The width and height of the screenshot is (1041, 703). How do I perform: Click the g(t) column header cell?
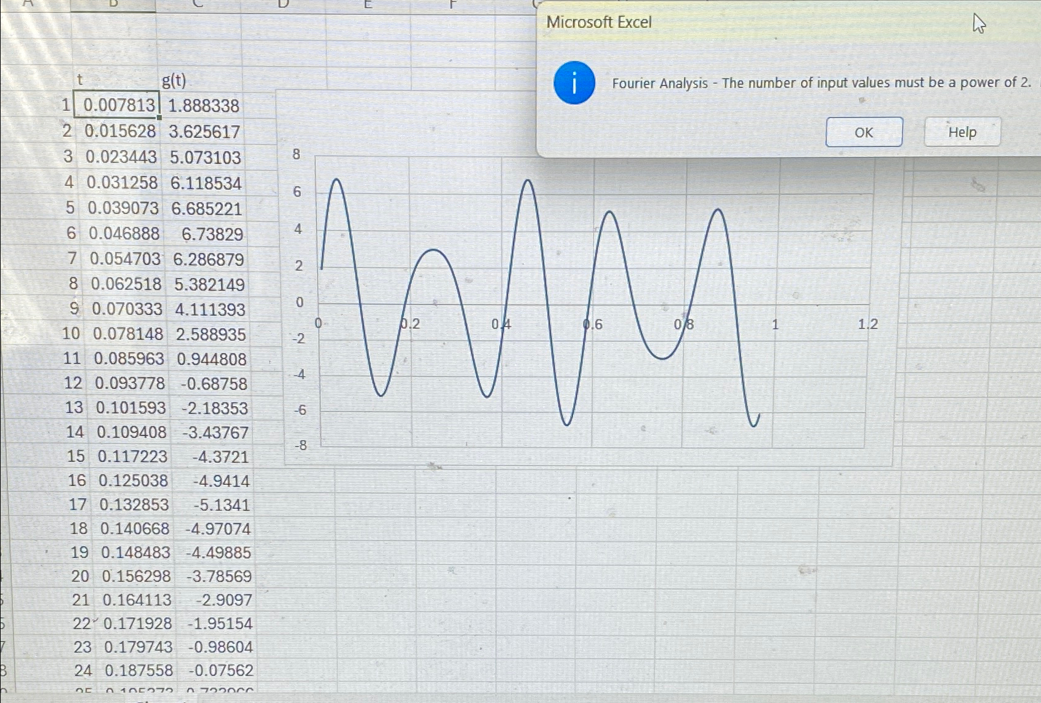pyautogui.click(x=174, y=81)
